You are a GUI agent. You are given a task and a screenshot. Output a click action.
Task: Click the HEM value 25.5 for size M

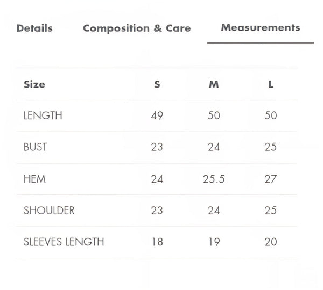(x=214, y=179)
